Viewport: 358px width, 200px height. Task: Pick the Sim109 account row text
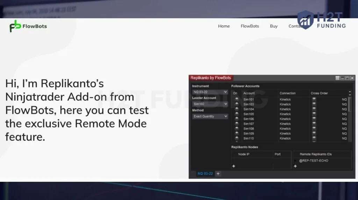[x=249, y=133]
